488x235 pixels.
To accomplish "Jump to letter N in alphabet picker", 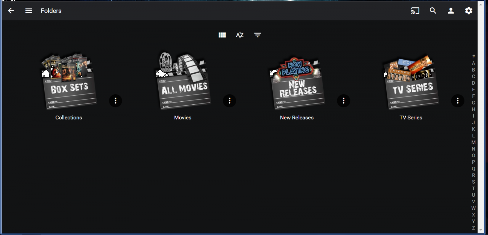I will coord(473,149).
